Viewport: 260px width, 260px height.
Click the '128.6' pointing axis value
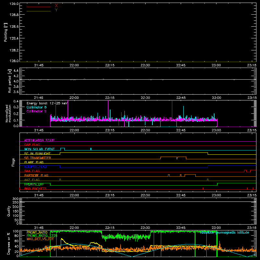coord(14,27)
